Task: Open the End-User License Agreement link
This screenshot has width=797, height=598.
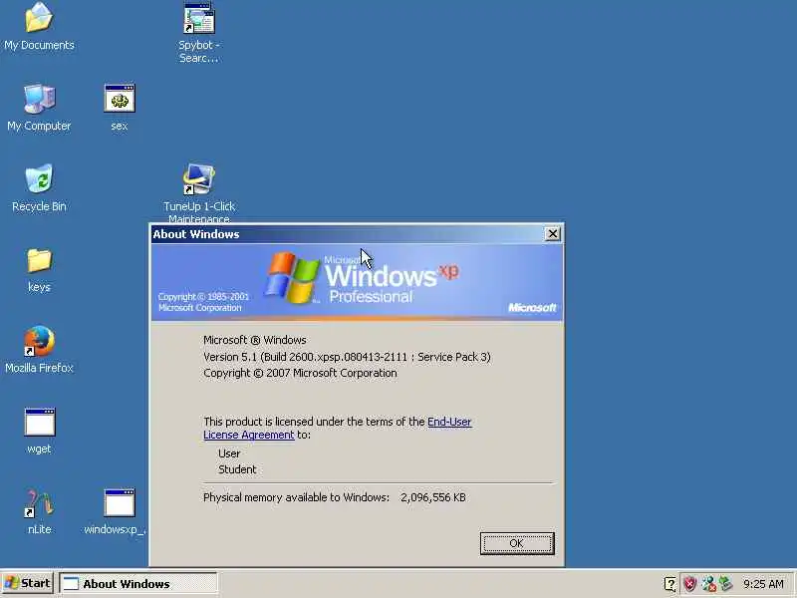Action: tap(338, 429)
